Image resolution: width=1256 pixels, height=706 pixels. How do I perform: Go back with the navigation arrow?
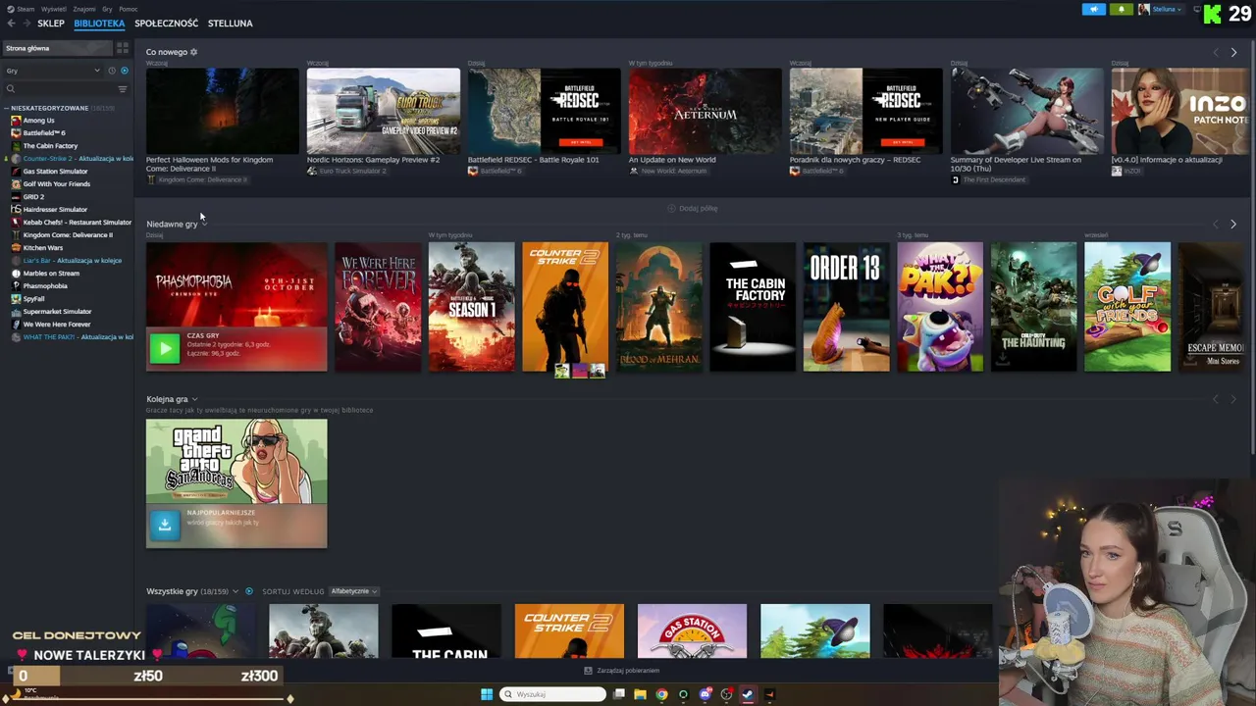pyautogui.click(x=11, y=23)
